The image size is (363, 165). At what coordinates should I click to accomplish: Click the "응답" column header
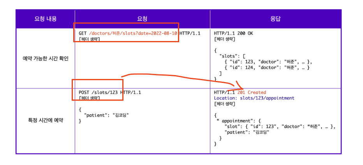point(275,19)
